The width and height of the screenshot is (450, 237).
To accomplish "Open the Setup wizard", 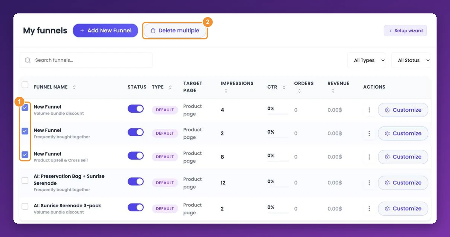I will click(405, 31).
